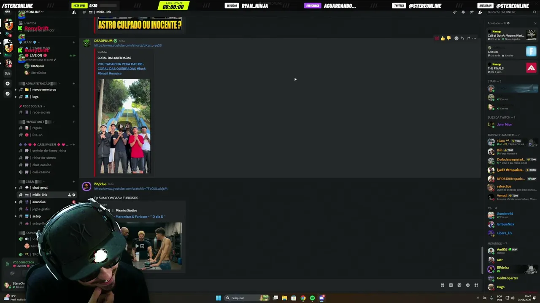Open Google Chrome from the taskbar

tap(303, 298)
